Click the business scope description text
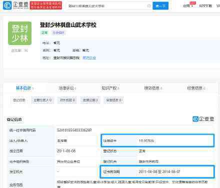 point(132,184)
